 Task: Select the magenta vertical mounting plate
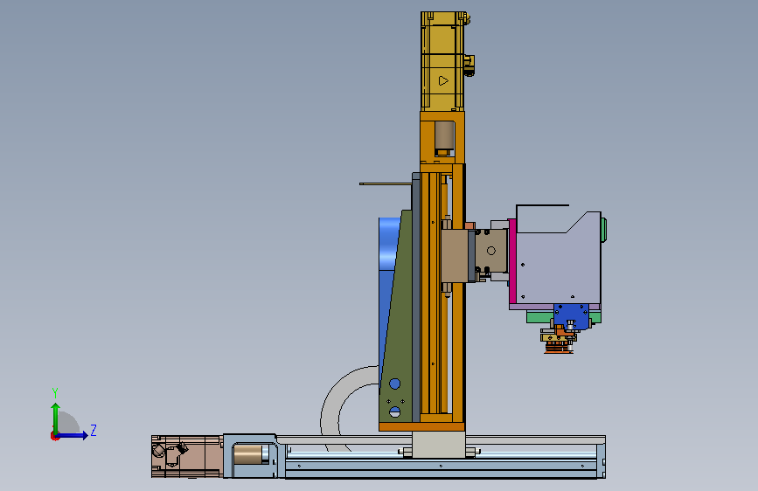(512, 261)
